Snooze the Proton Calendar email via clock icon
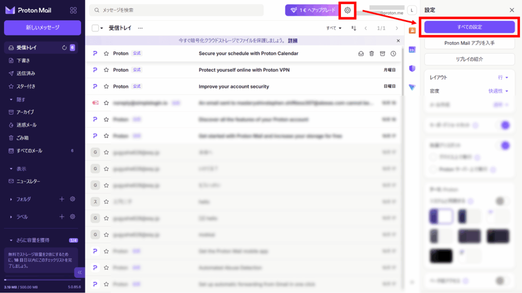Screen dimensions: 522x293 pos(393,53)
